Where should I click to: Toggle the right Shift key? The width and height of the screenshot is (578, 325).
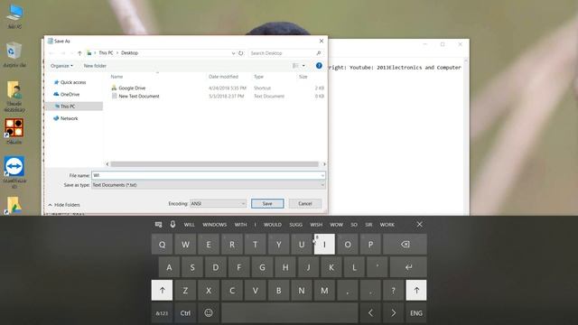416,290
